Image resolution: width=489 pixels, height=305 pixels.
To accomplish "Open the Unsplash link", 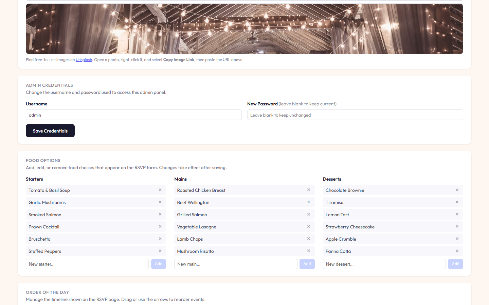I will 84,60.
